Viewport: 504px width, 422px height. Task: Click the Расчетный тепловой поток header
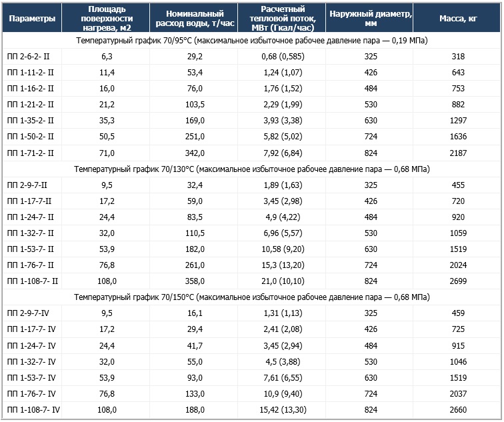coord(283,18)
